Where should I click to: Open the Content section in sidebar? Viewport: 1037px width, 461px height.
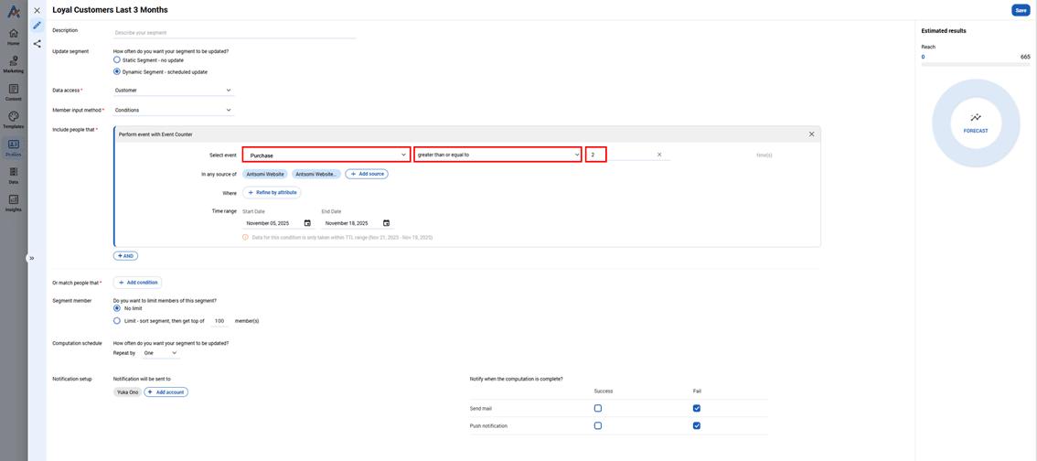[13, 92]
